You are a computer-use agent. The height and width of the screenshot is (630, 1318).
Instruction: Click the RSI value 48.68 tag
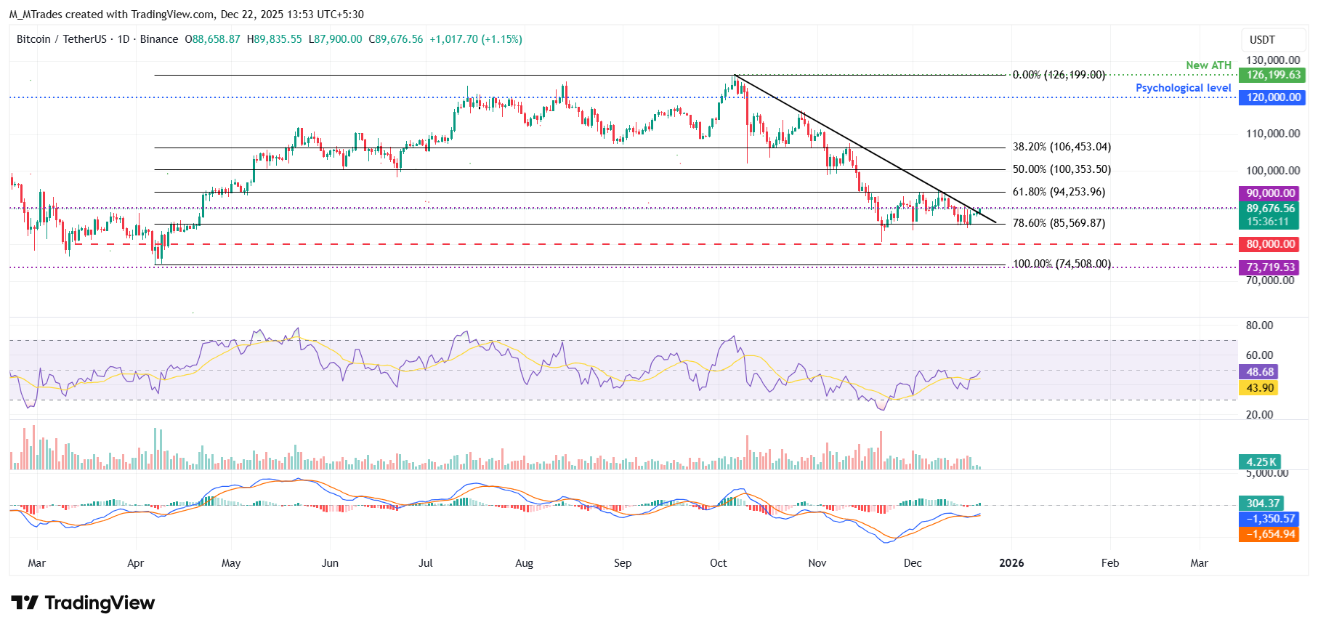pyautogui.click(x=1259, y=372)
